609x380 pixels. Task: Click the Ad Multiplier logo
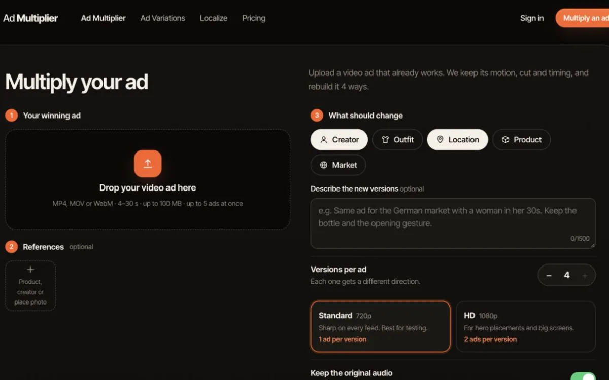[30, 18]
